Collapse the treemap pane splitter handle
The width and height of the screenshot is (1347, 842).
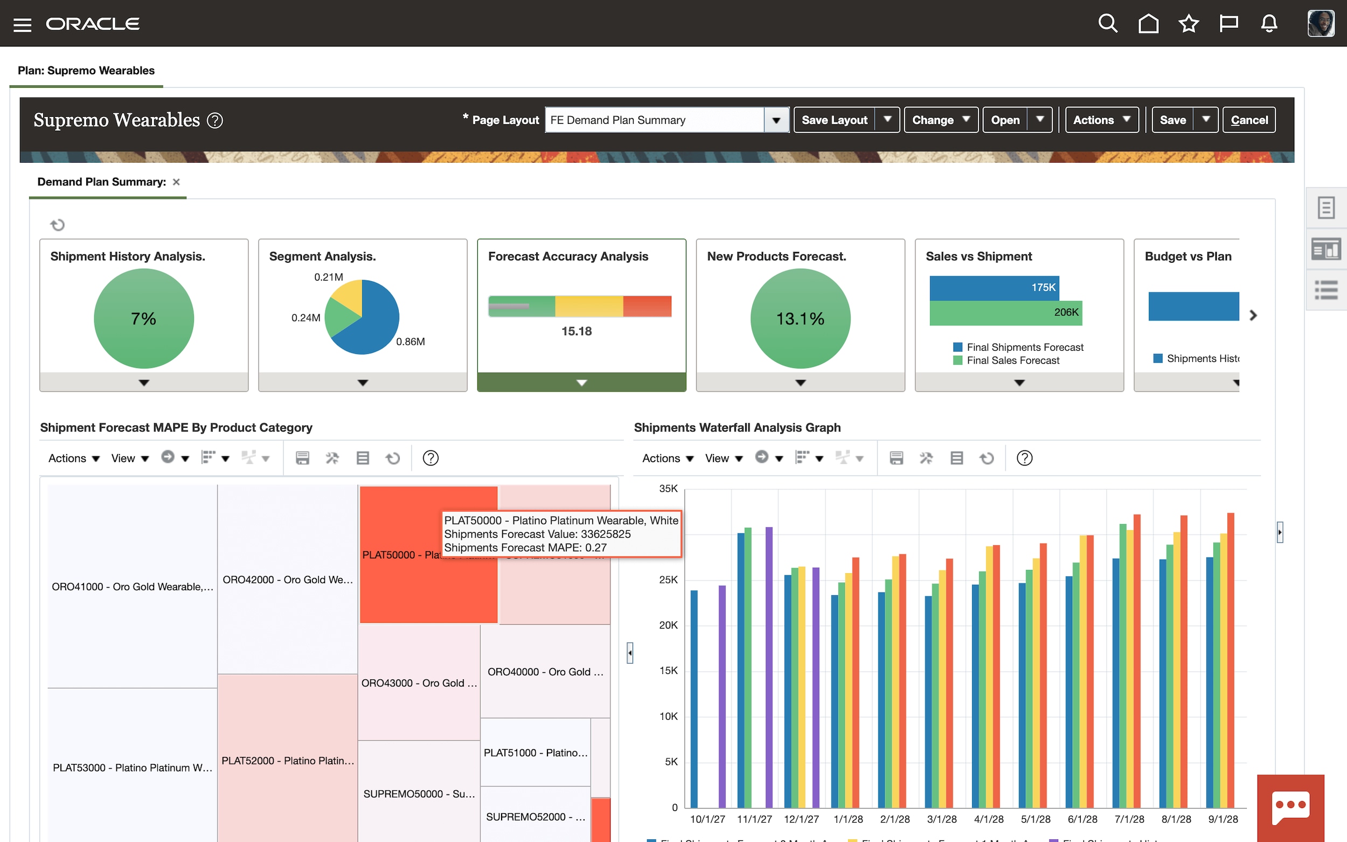(630, 653)
